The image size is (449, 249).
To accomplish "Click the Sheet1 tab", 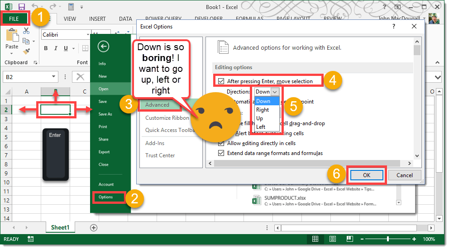I will (60, 228).
